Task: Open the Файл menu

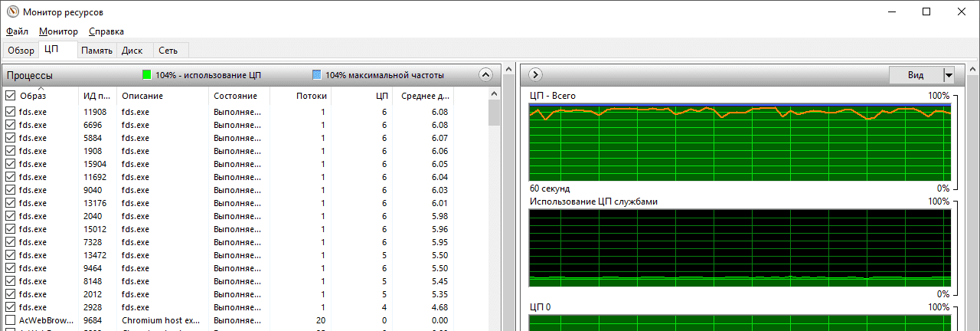Action: [x=17, y=31]
